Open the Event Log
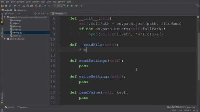The image size is (200, 112). point(190,107)
